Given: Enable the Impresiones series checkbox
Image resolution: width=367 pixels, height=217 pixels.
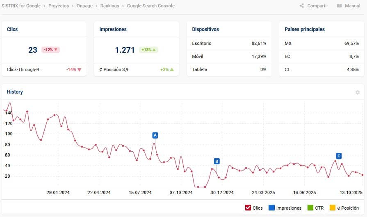Looking at the screenshot, I should (271, 208).
